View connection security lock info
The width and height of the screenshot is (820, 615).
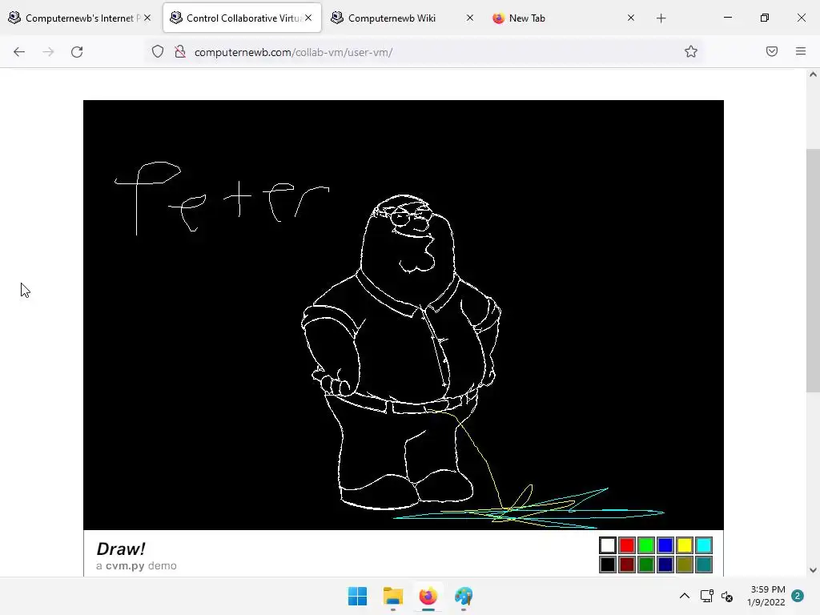[180, 52]
